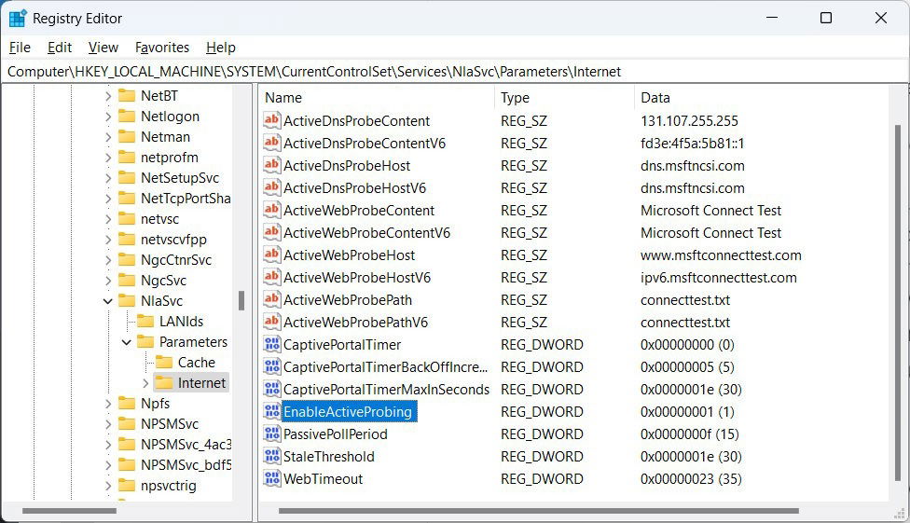Select the PassivePollPeriod value name

pyautogui.click(x=335, y=434)
